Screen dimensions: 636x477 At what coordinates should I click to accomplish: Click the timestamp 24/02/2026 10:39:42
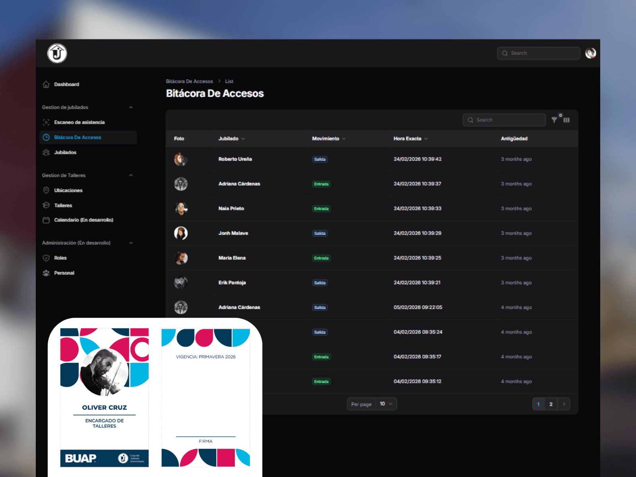418,159
